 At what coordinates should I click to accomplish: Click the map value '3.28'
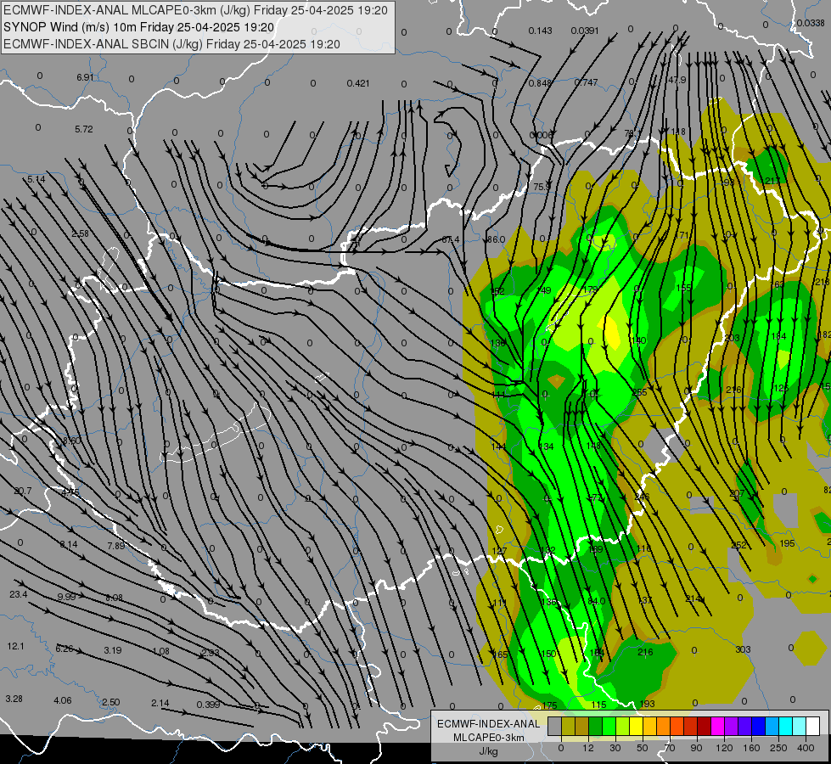[14, 699]
